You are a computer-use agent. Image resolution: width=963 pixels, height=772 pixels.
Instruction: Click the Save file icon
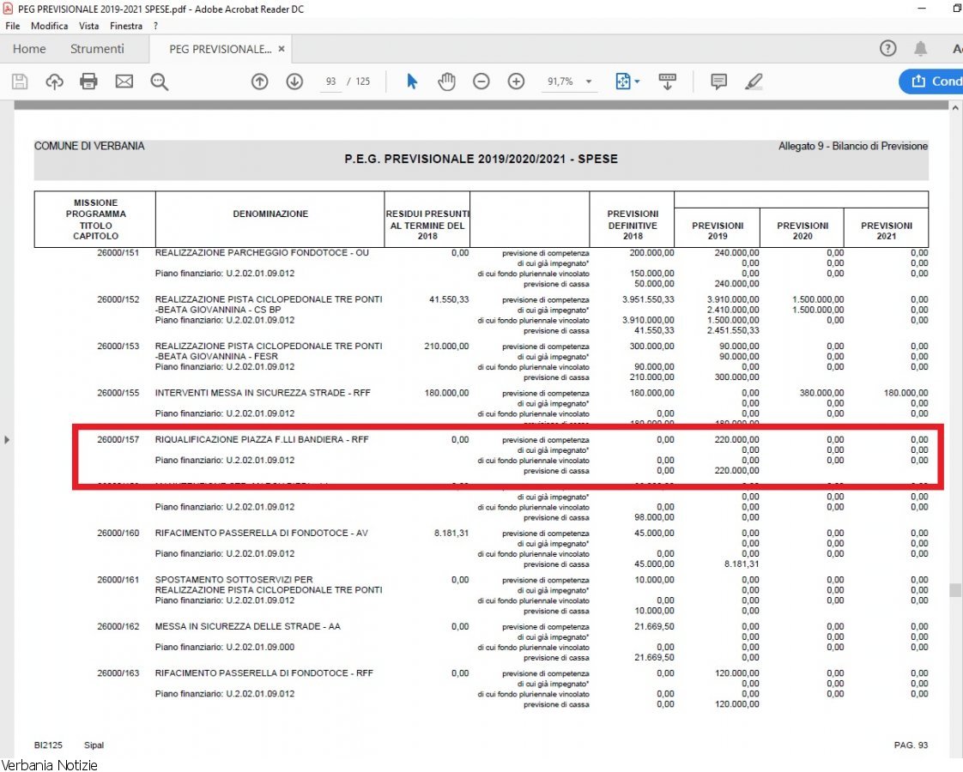[x=20, y=81]
